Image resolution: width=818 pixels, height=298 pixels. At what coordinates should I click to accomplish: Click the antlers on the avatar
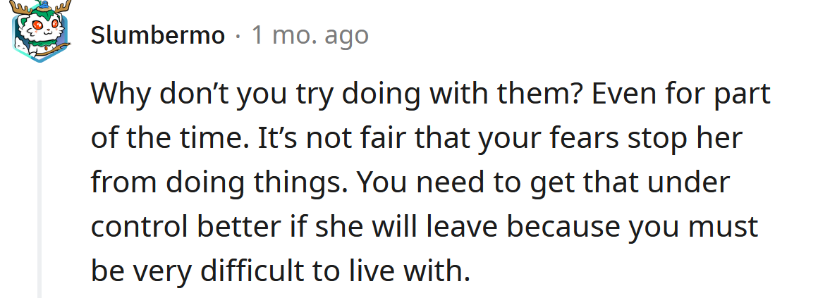[41, 7]
